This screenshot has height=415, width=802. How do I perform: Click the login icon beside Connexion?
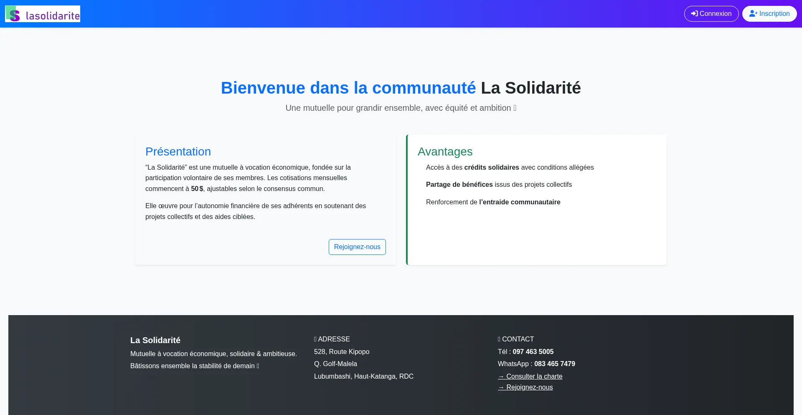click(694, 13)
